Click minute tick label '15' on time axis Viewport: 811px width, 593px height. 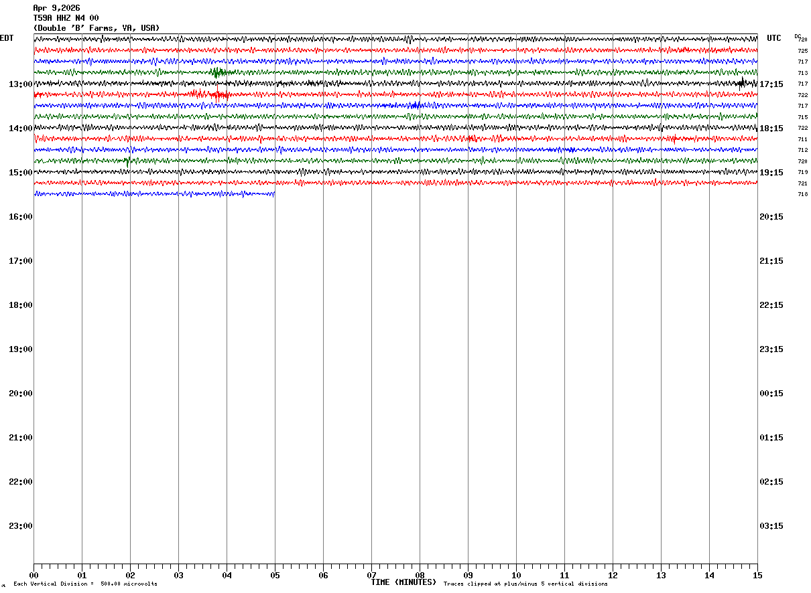point(757,576)
